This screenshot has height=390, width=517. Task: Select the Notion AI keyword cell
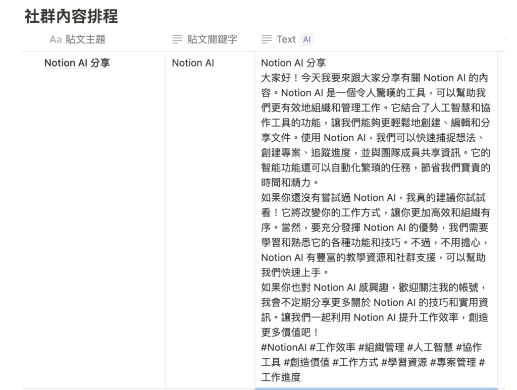[210, 220]
